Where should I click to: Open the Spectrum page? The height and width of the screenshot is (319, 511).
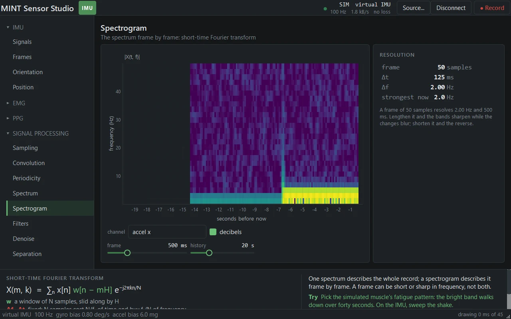pos(50,193)
